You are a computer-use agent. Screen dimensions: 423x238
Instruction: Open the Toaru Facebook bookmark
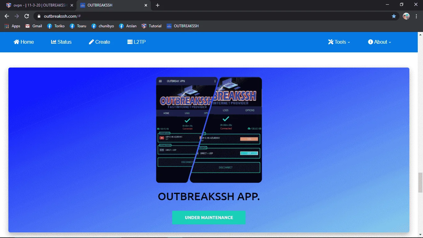coord(78,26)
